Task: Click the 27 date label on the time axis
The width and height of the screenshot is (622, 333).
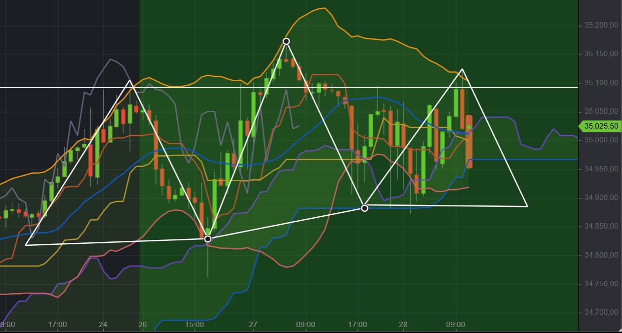Action: click(x=253, y=325)
